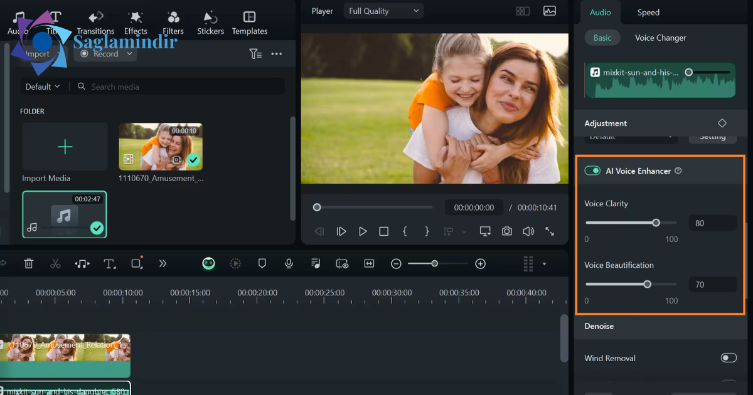The height and width of the screenshot is (395, 753).
Task: Step forward to next frame
Action: click(341, 231)
